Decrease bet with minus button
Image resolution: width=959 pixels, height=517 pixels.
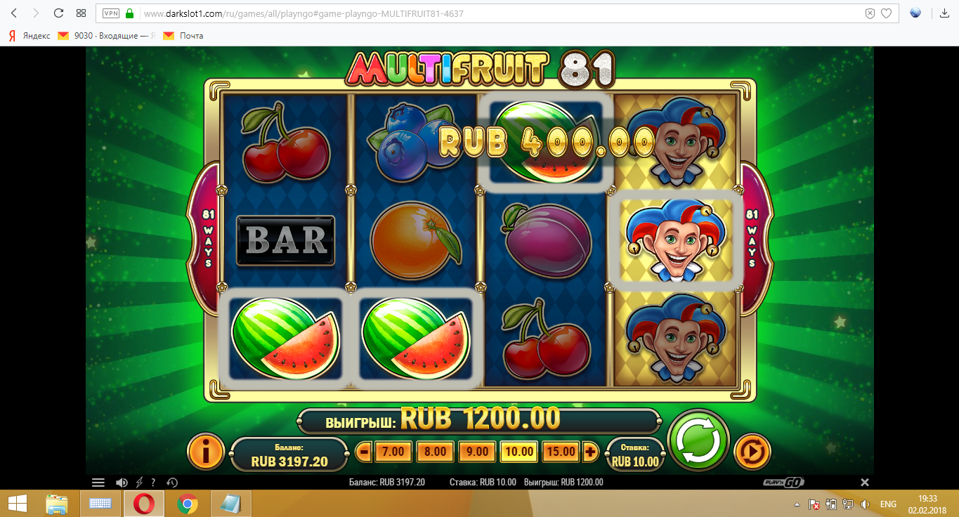[364, 452]
